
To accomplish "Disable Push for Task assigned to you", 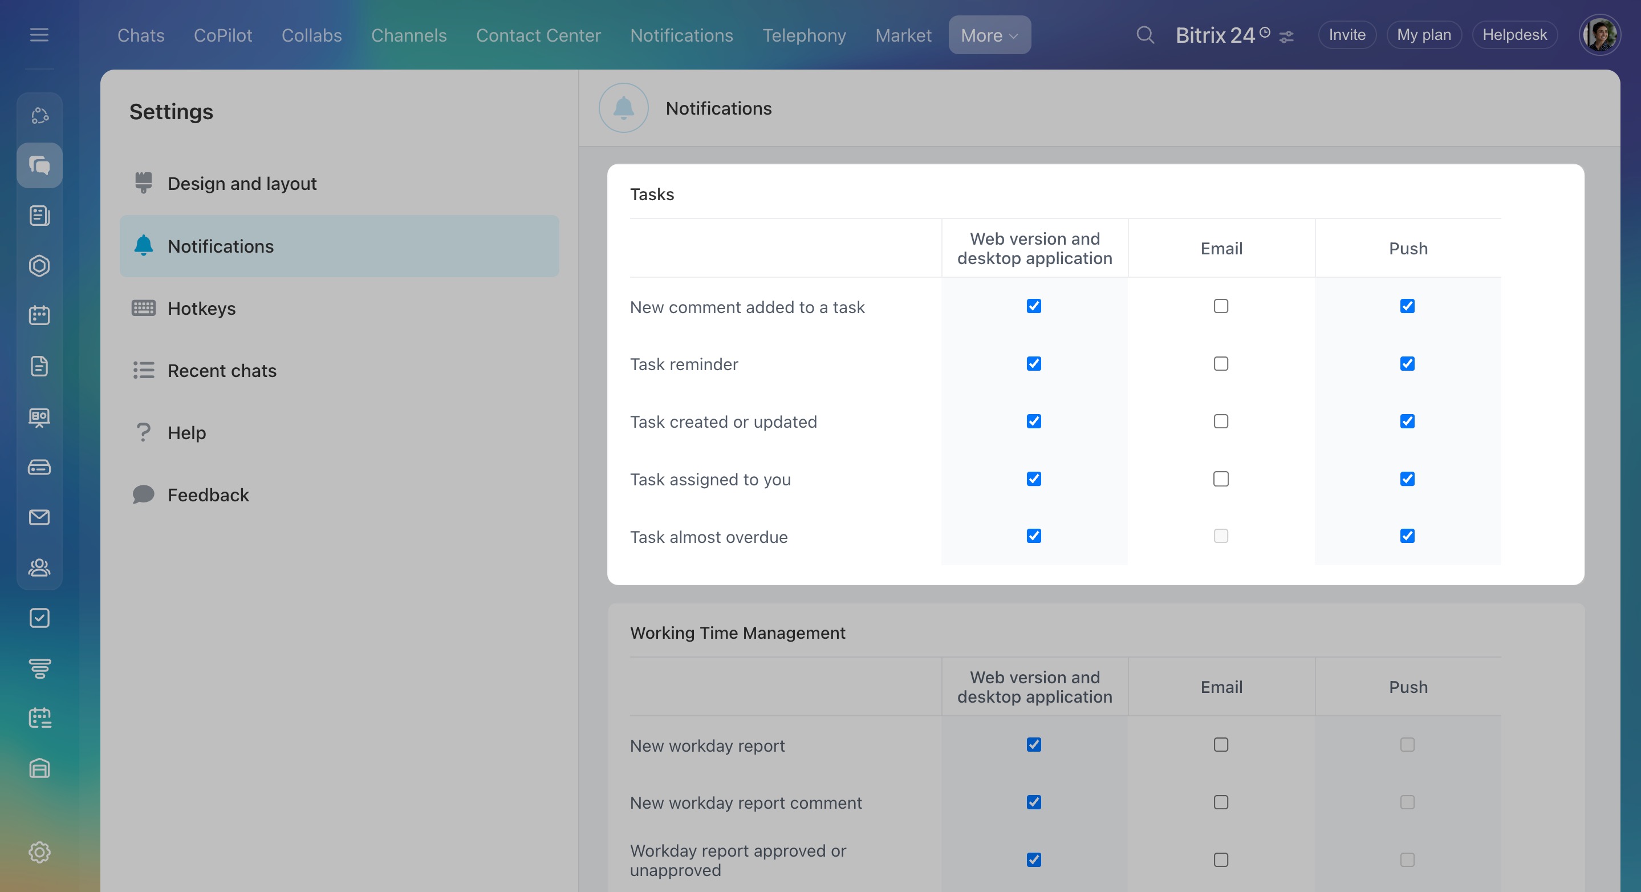I will coord(1407,479).
